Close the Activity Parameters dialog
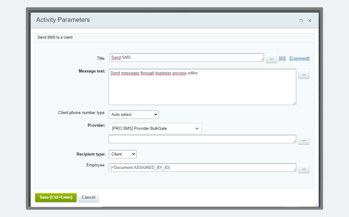This screenshot has width=349, height=217. 310,21
